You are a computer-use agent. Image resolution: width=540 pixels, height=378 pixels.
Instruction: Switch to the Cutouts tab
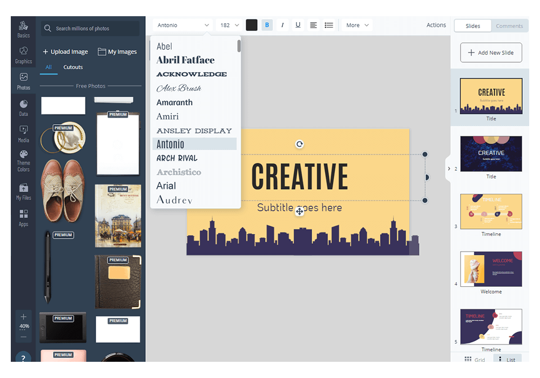tap(73, 67)
